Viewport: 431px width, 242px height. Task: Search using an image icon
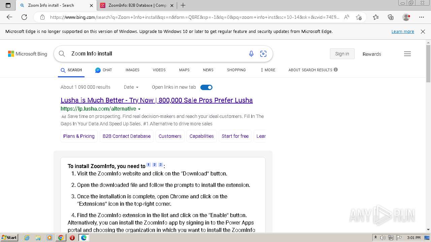pos(263,54)
